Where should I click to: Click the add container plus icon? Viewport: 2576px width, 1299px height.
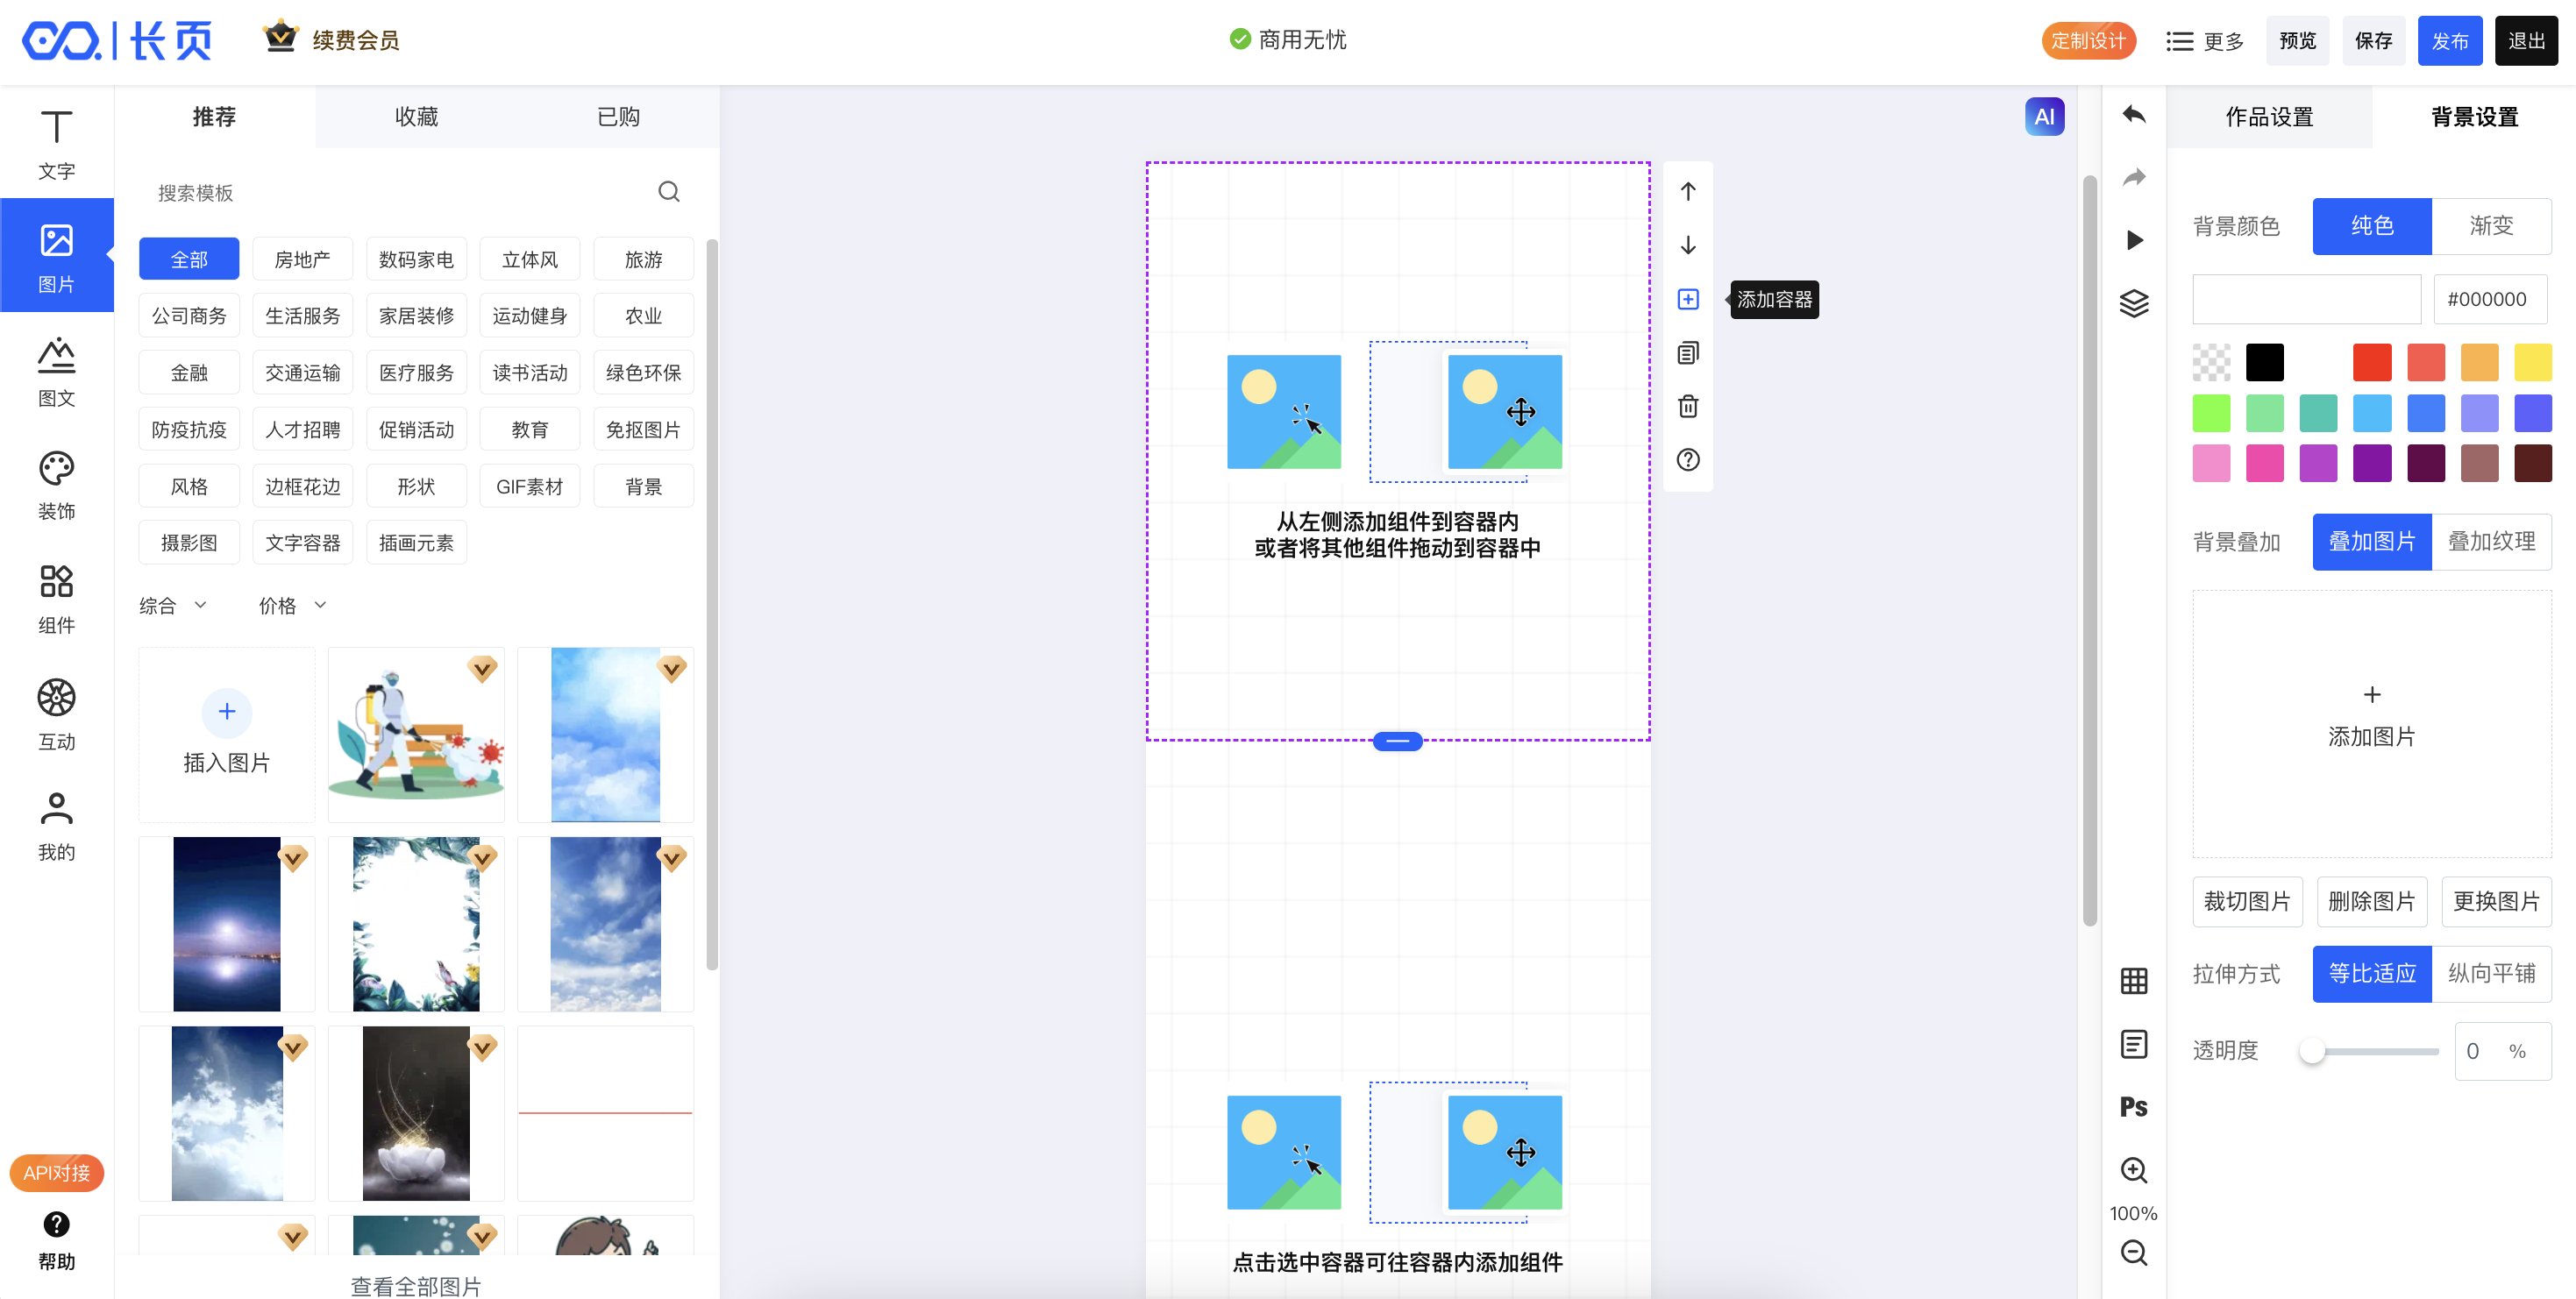pos(1687,299)
